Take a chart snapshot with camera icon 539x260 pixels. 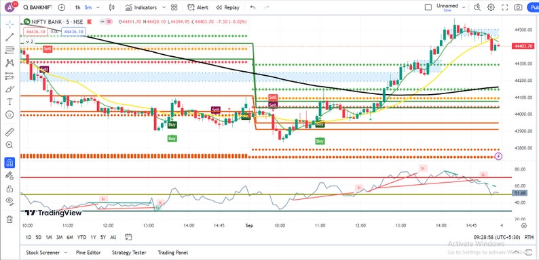pyautogui.click(x=518, y=7)
